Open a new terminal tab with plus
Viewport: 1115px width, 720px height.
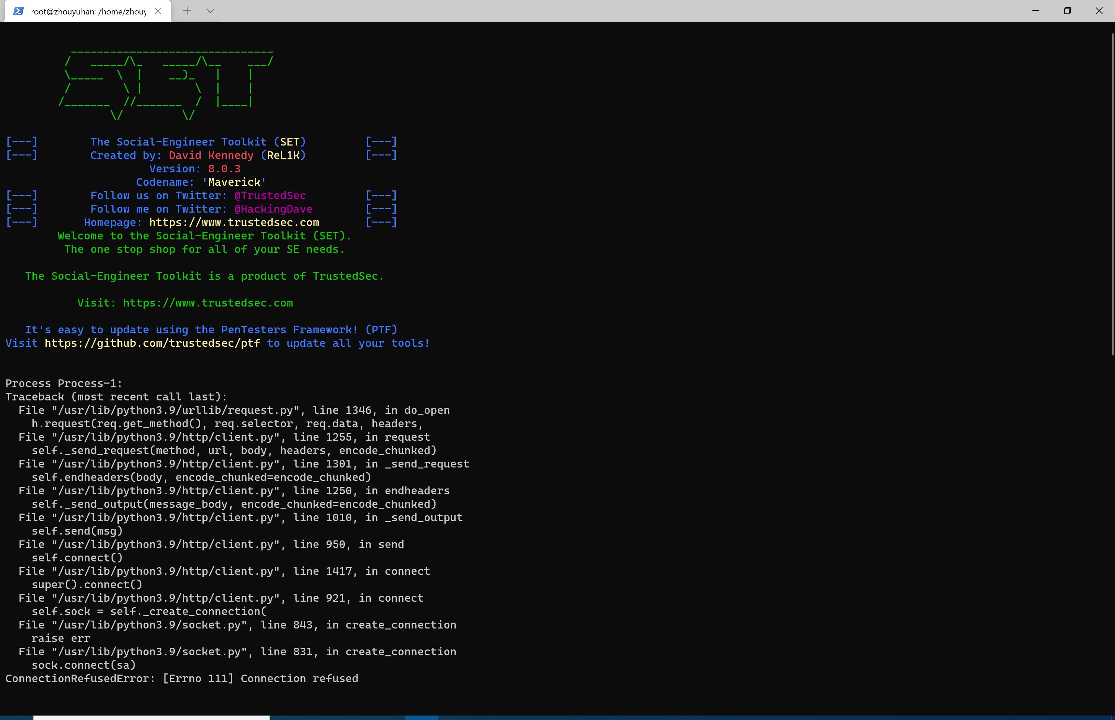(187, 11)
